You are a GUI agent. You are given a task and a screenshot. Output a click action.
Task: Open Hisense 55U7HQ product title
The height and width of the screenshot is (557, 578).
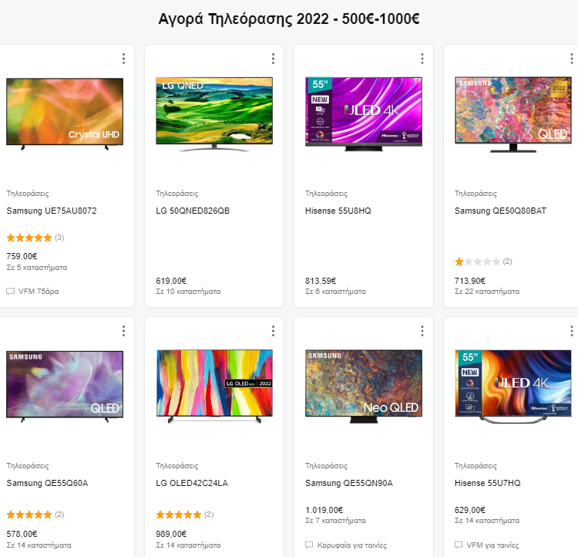pyautogui.click(x=487, y=483)
